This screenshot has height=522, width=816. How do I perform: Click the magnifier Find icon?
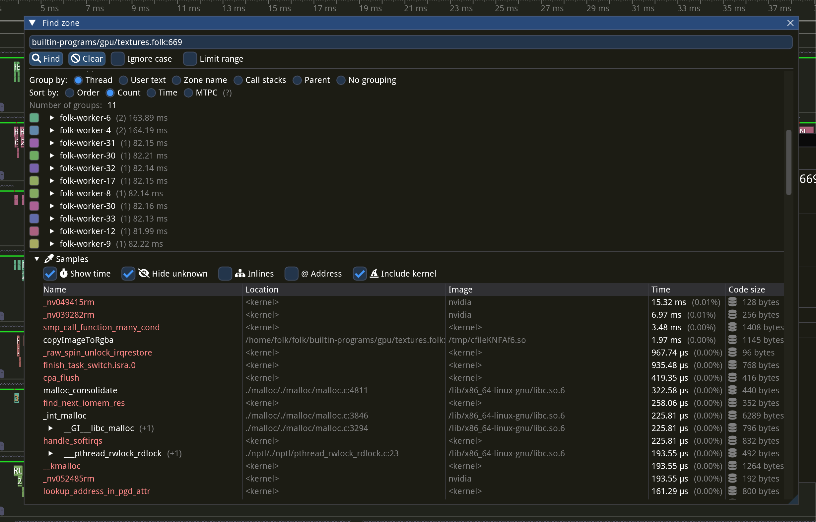click(x=36, y=59)
